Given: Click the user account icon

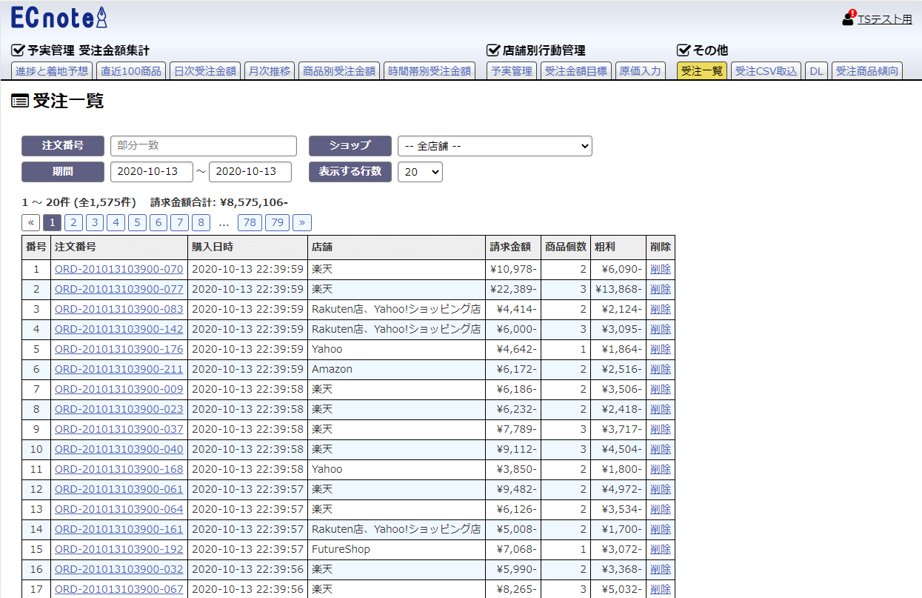Looking at the screenshot, I should click(x=849, y=19).
